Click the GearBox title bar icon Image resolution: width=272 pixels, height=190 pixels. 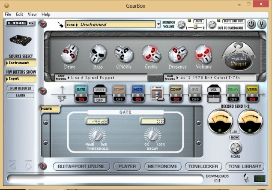coord(7,6)
